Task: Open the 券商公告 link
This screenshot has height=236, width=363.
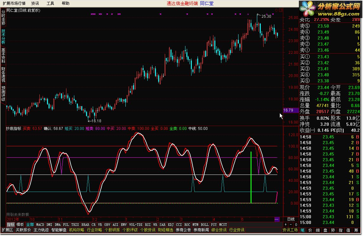Action: [x=183, y=230]
